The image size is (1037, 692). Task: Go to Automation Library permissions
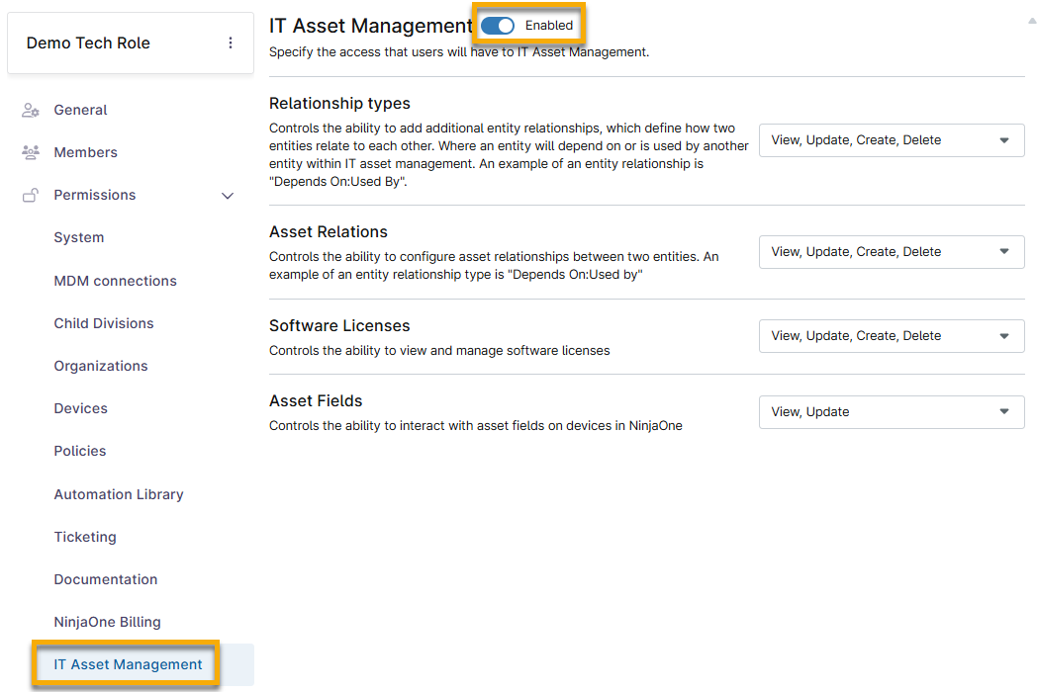[x=119, y=494]
